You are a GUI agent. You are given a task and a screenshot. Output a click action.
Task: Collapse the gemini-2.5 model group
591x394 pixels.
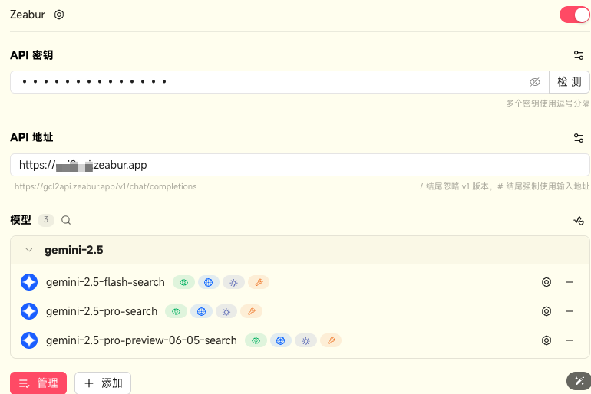[29, 250]
